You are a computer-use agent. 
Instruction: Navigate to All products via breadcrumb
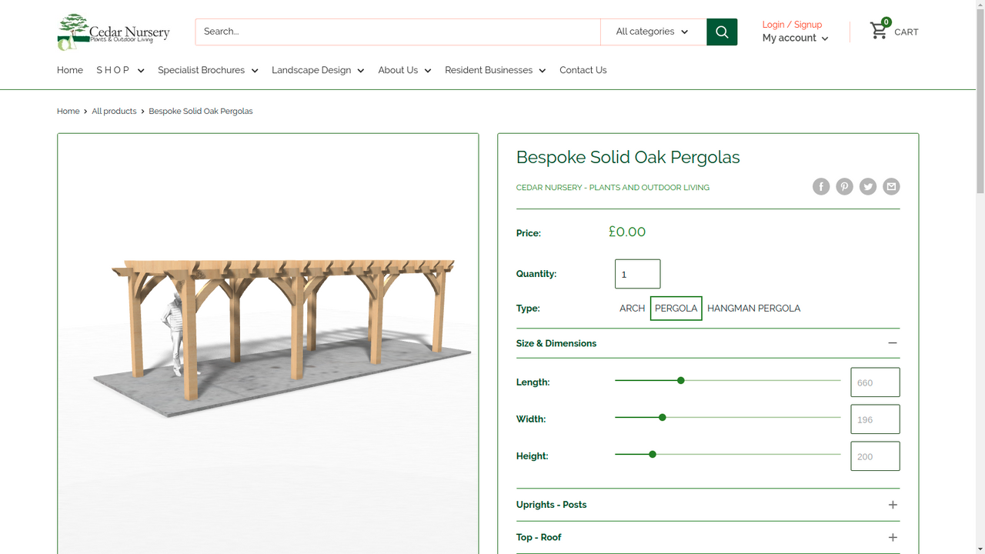click(x=114, y=111)
